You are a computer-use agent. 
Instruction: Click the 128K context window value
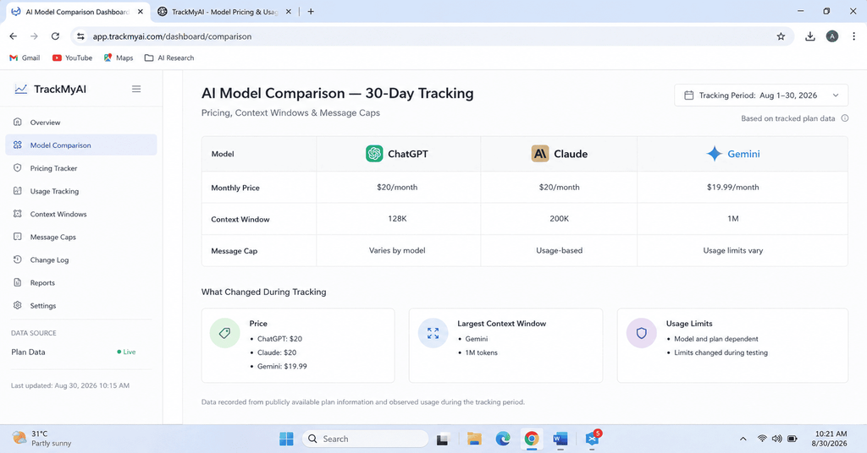tap(397, 219)
